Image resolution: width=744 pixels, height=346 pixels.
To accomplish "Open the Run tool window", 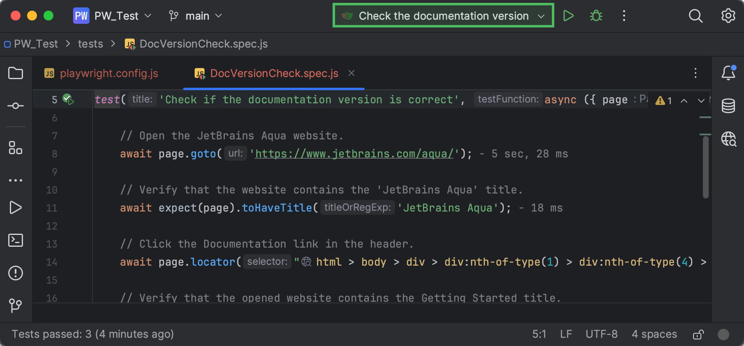I will coord(16,207).
